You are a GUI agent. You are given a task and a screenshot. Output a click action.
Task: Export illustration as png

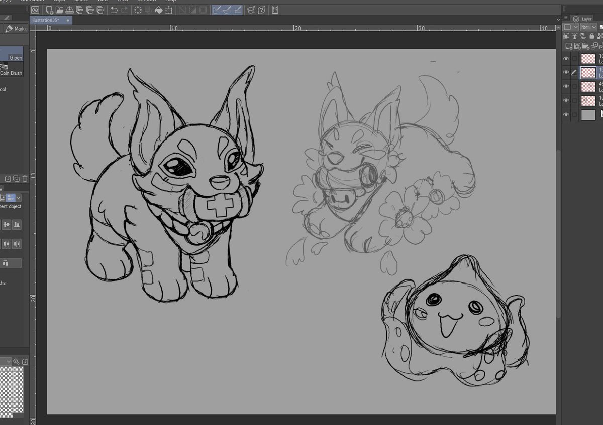(x=90, y=10)
